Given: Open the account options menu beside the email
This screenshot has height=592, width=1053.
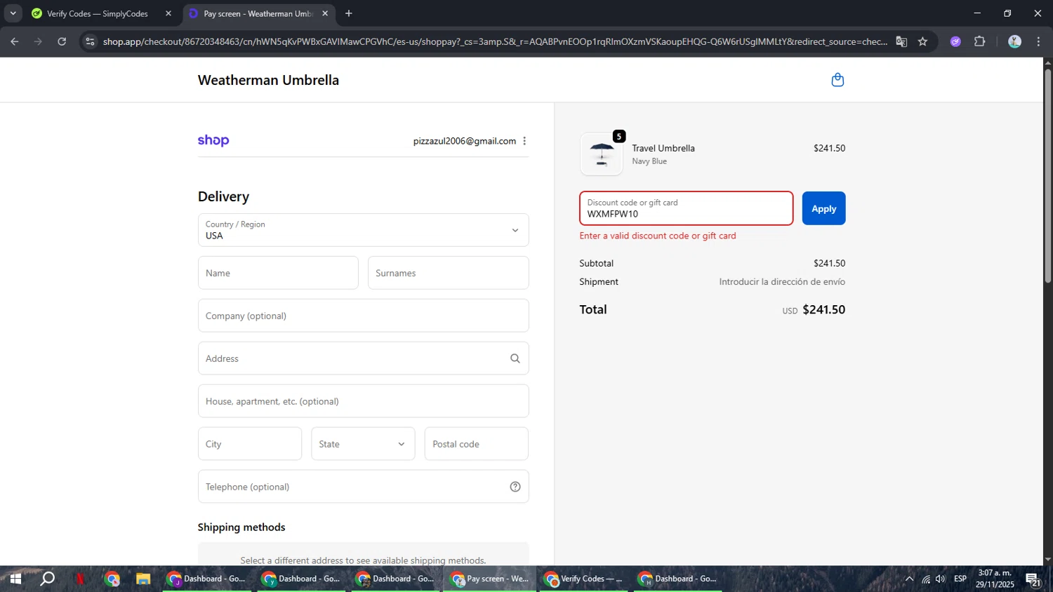Looking at the screenshot, I should [x=524, y=141].
